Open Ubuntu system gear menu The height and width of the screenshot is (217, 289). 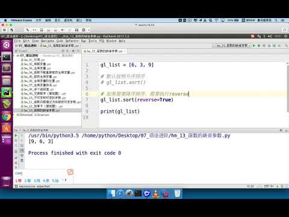click(286, 36)
